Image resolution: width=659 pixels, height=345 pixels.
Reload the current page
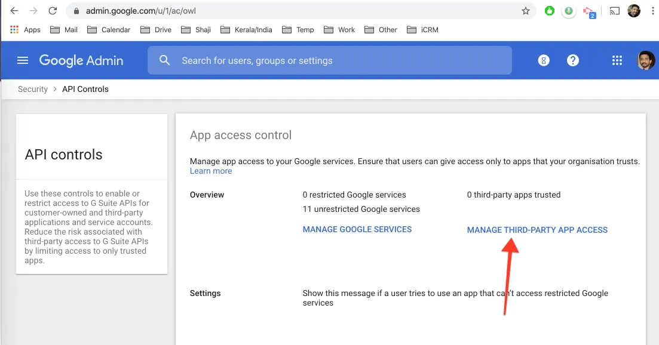click(x=53, y=11)
